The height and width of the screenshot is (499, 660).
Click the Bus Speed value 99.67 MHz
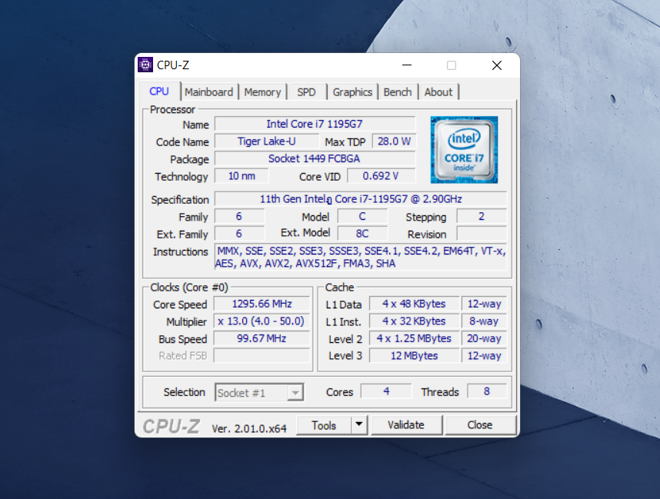pyautogui.click(x=262, y=338)
